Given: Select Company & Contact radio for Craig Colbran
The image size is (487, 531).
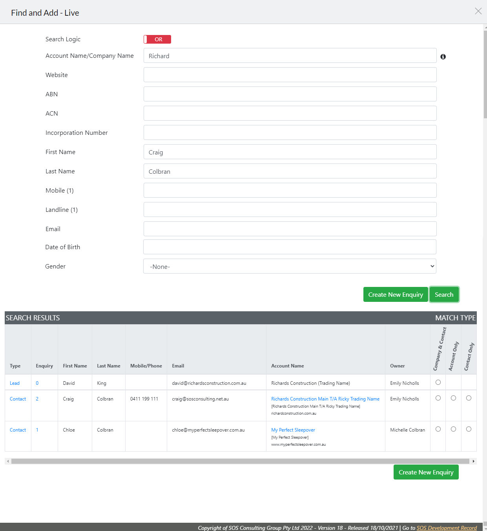Looking at the screenshot, I should click(438, 398).
